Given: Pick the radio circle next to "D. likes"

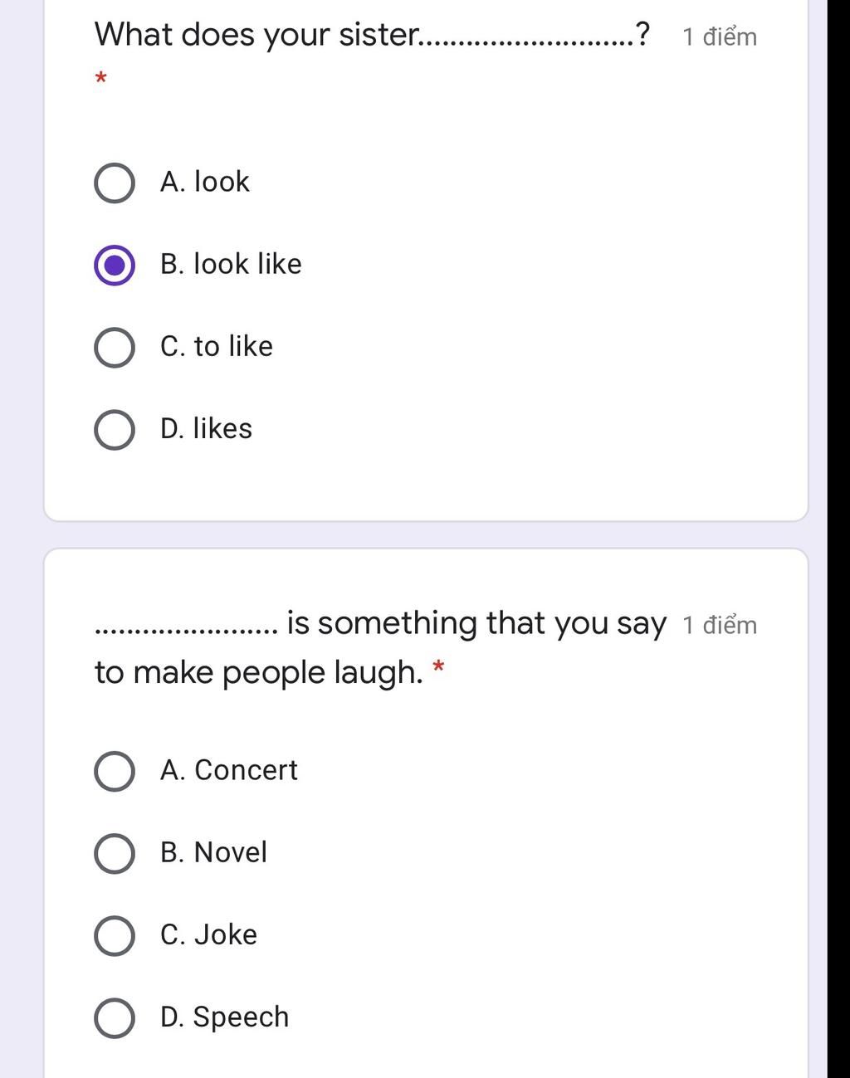Looking at the screenshot, I should click(115, 430).
